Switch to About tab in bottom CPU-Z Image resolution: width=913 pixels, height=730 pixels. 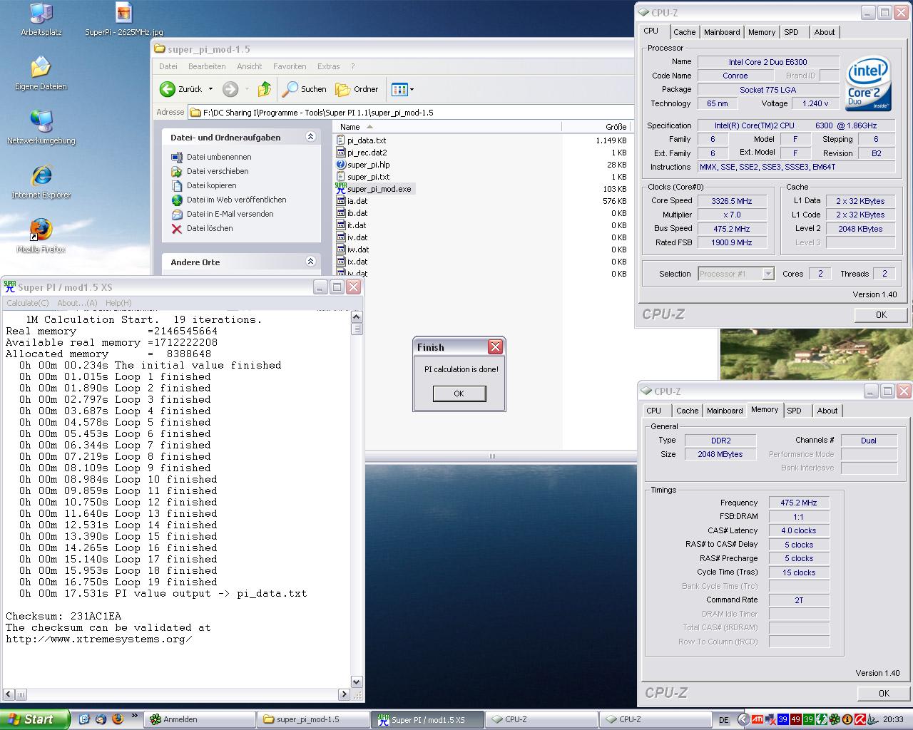[827, 411]
